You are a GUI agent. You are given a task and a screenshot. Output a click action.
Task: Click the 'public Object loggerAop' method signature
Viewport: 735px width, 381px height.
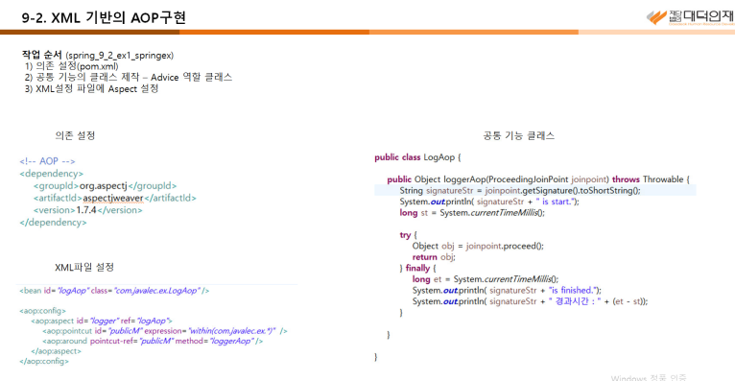click(538, 179)
